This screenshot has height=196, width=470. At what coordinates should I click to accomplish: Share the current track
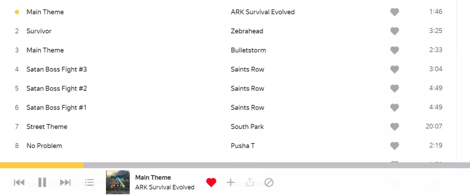[x=250, y=183]
